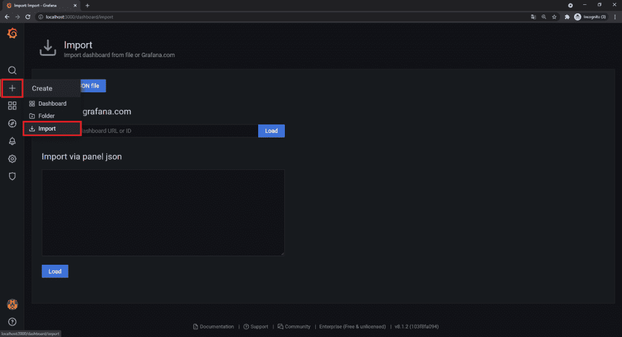
Task: Click the user avatar in sidebar
Action: point(12,304)
